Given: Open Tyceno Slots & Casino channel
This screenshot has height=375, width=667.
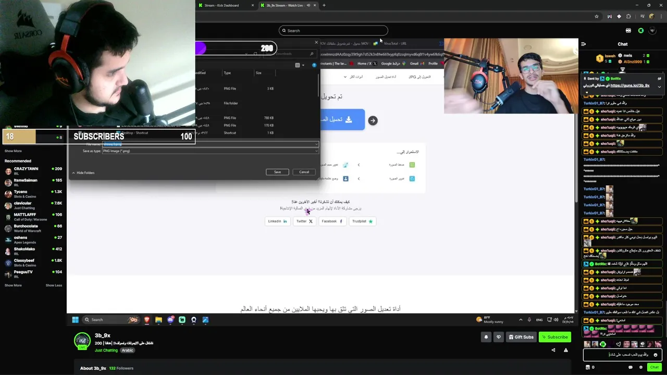Looking at the screenshot, I should pyautogui.click(x=33, y=194).
